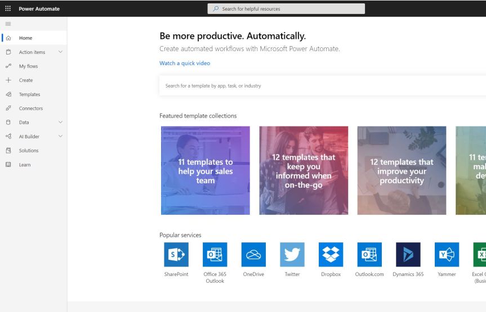Select the Dynamics 365 icon

pos(408,255)
